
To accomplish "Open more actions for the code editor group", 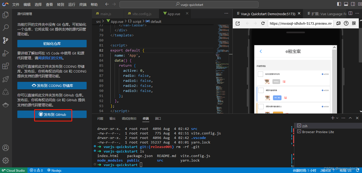I will (226, 13).
